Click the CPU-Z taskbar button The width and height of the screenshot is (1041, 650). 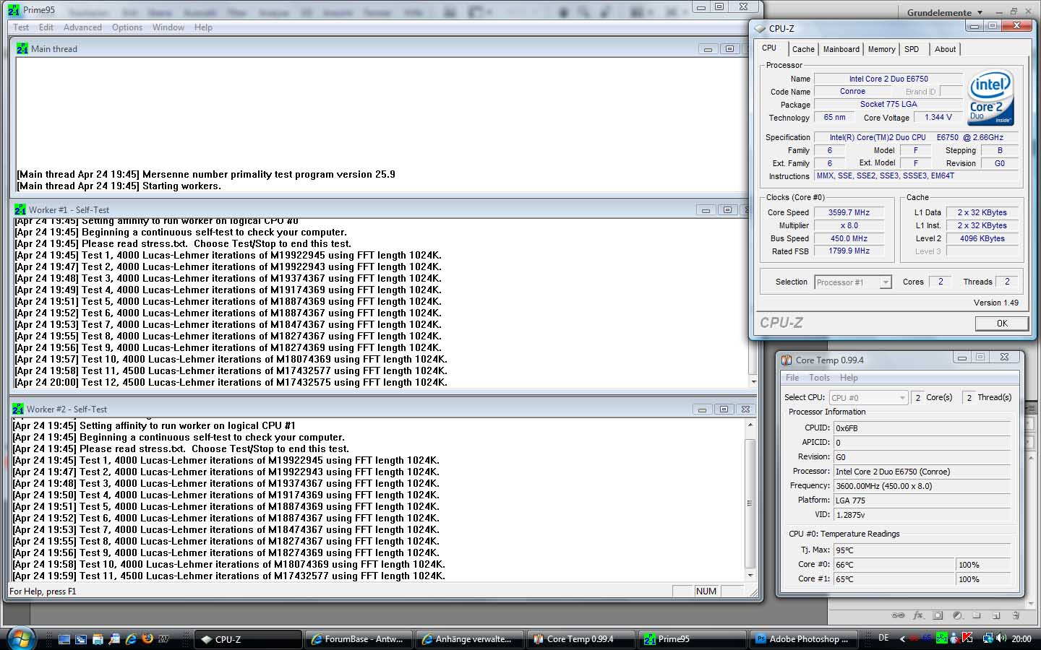pos(248,639)
